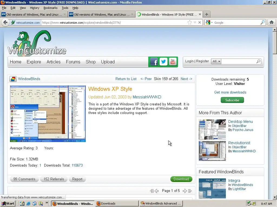Open a new tab with the plus button

coord(206,14)
